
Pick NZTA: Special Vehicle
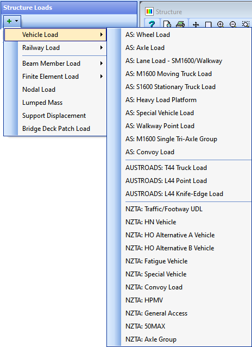click(179, 274)
